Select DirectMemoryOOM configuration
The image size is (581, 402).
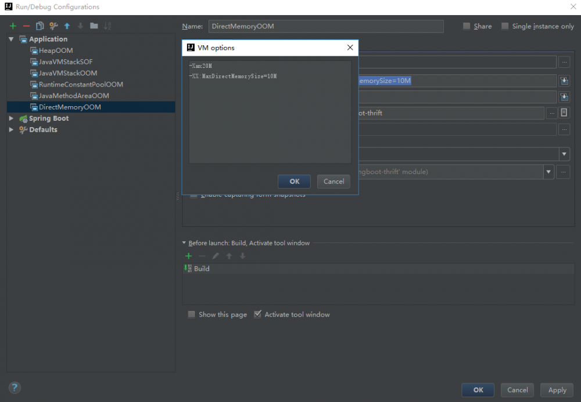click(91, 107)
